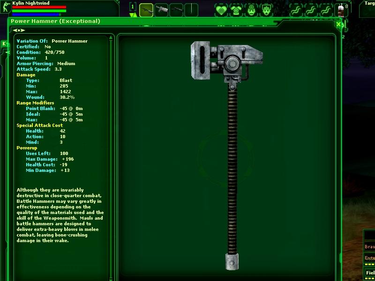Click the Variation Of Power Hammer line
The image size is (375, 281).
coord(52,41)
